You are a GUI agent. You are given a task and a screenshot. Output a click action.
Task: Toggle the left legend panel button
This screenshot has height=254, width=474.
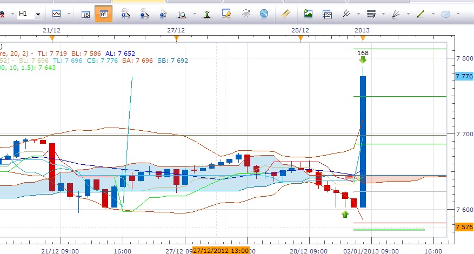click(x=86, y=14)
